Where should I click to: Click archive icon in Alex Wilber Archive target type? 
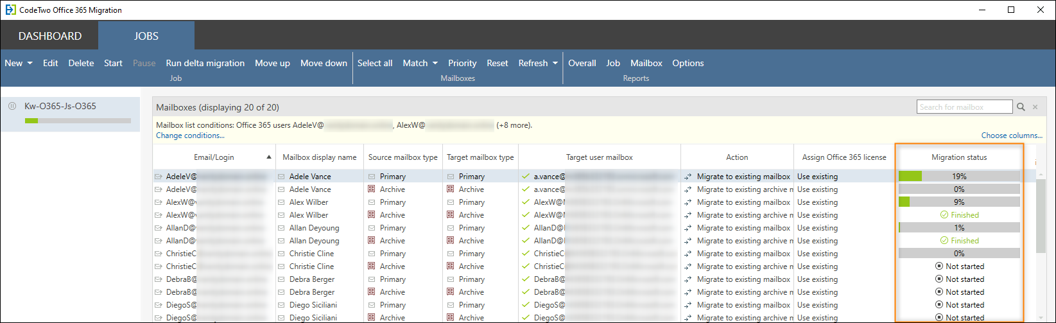click(x=451, y=215)
